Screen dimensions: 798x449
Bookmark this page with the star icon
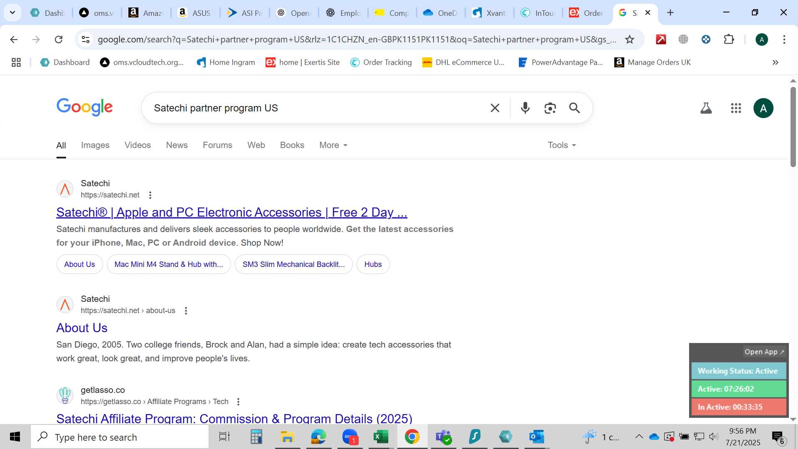point(629,39)
